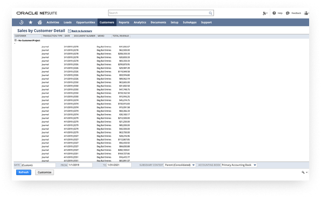The width and height of the screenshot is (321, 197).
Task: Open the Setup menu
Action: [x=175, y=23]
